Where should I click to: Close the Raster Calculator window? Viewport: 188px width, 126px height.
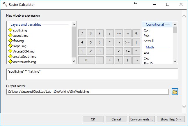[x=181, y=4]
